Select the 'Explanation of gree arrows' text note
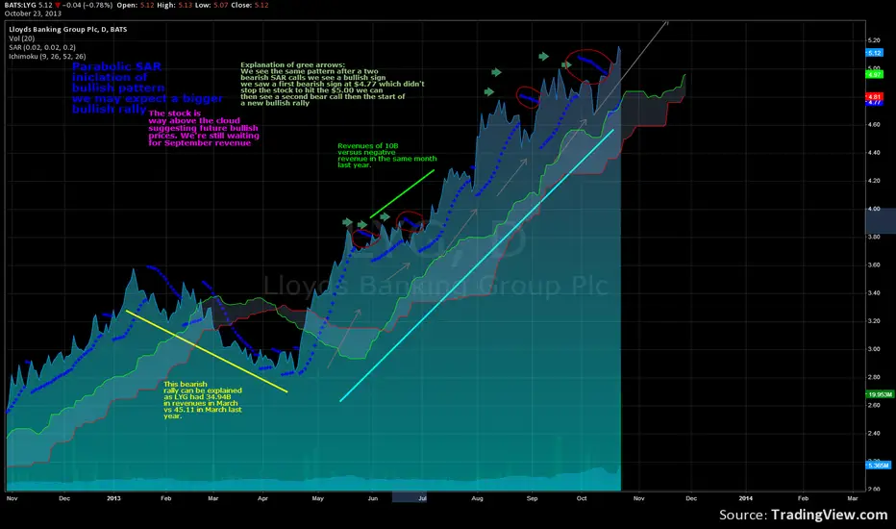Screen dimensions: 896x529 332,84
